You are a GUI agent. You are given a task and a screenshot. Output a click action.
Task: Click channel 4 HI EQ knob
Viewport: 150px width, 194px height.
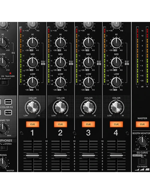(116, 43)
